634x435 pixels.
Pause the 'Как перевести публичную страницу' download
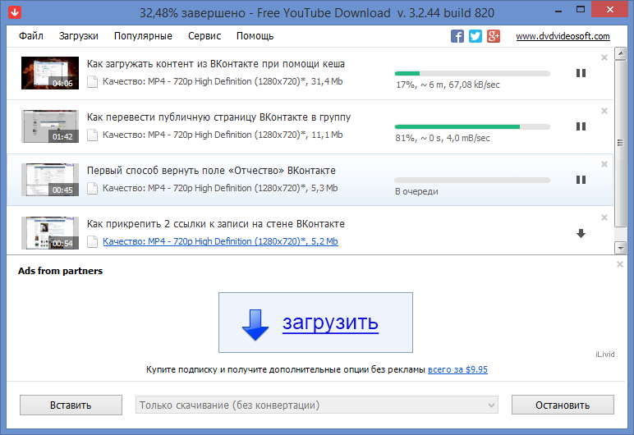tap(581, 126)
